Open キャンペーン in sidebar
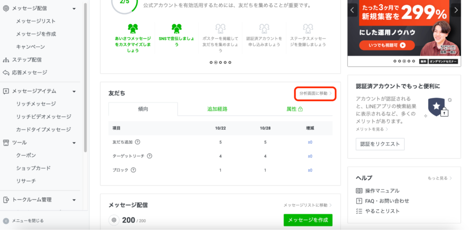The height and width of the screenshot is (230, 470). point(31,47)
